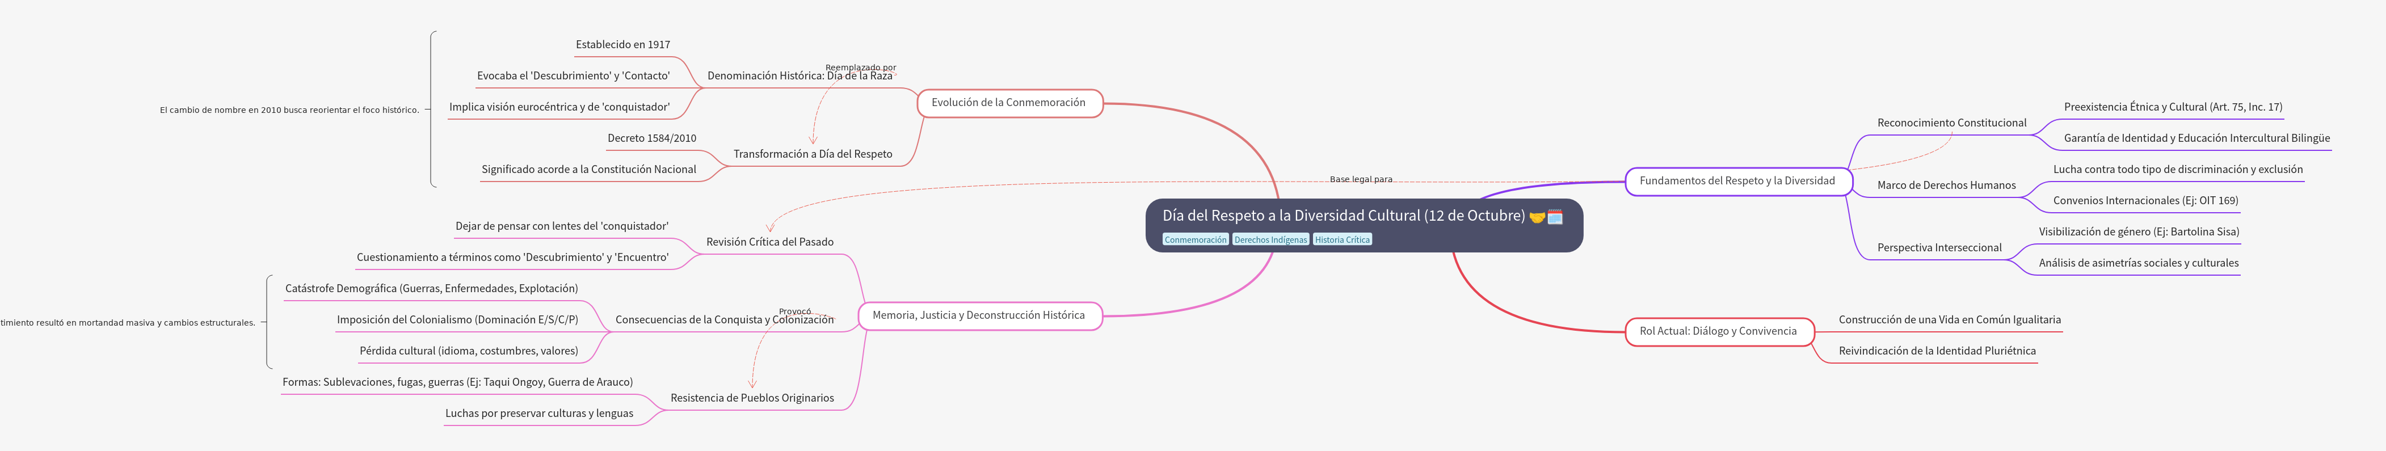The image size is (2386, 451).
Task: Click the 'Reemplazado por' relationship label
Action: [x=860, y=68]
